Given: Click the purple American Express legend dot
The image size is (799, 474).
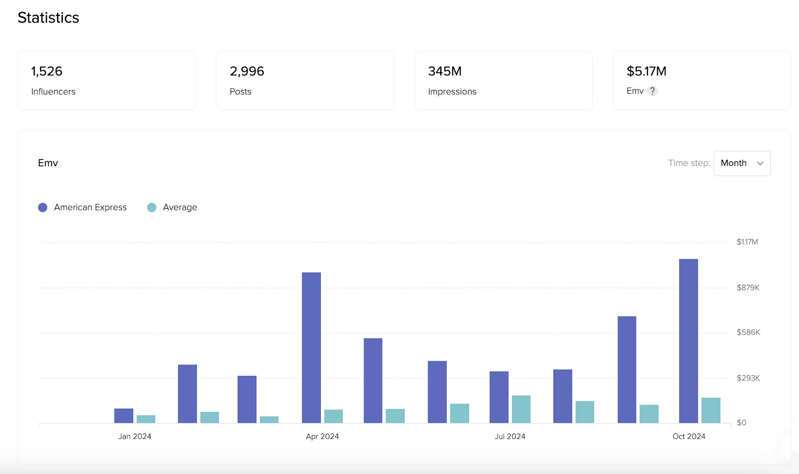Looking at the screenshot, I should coord(42,207).
